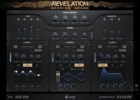Open the FX page
140x100 pixels.
click(136, 90)
